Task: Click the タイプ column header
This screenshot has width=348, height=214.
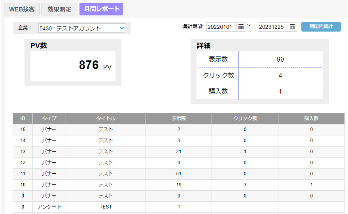Action: (49, 118)
